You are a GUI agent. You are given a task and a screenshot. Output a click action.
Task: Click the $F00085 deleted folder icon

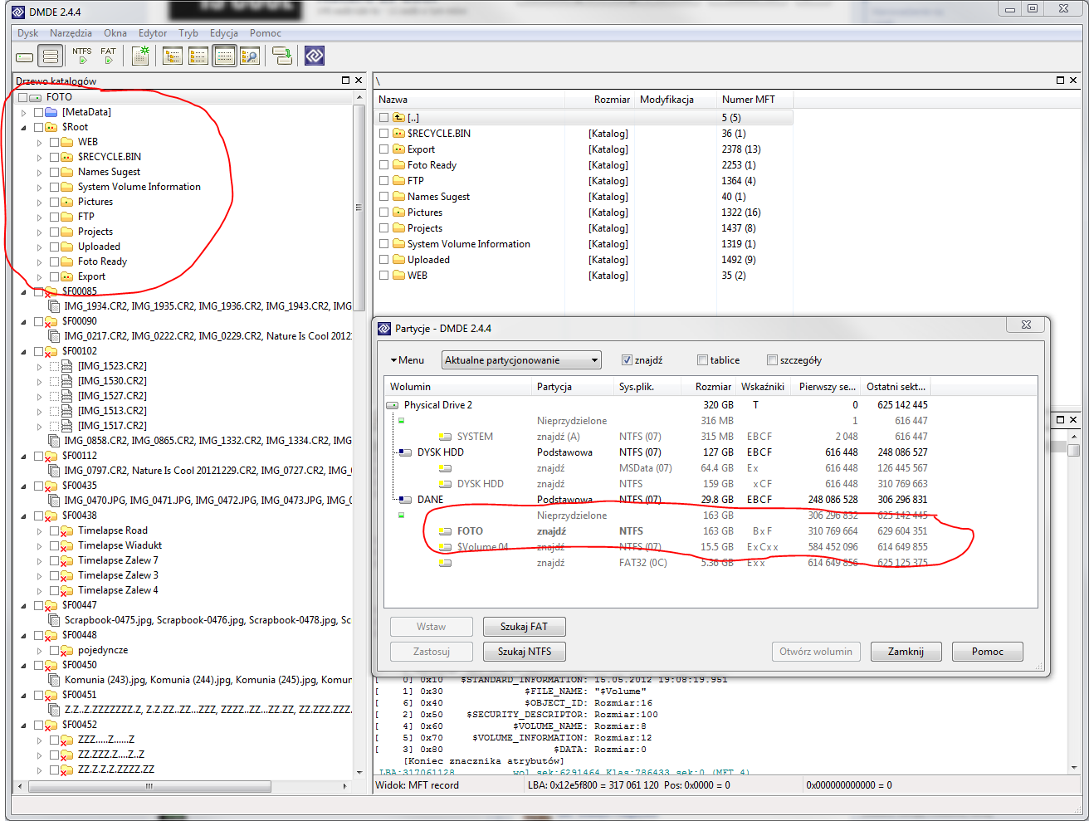[51, 292]
